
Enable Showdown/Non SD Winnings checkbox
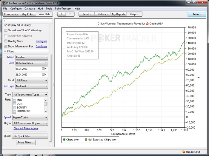click(6, 30)
